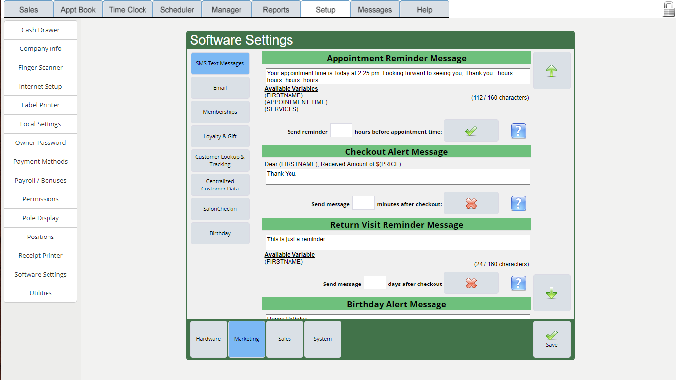Switch to the Appt Book tab

[x=78, y=9]
